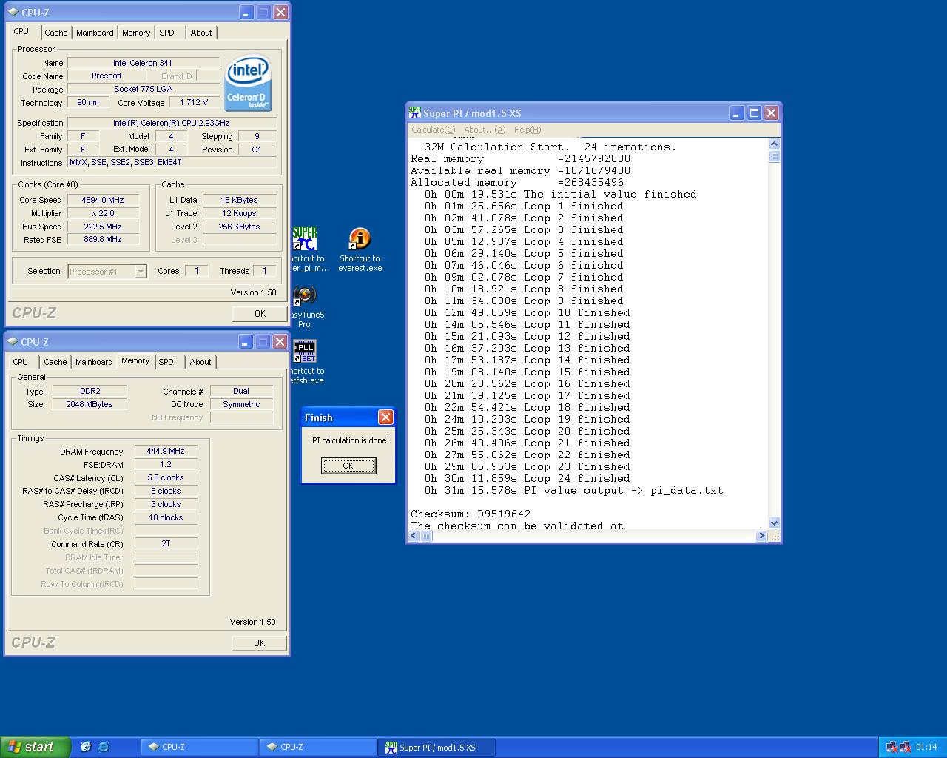
Task: Switch to second CPU-Z taskbar button
Action: point(317,747)
